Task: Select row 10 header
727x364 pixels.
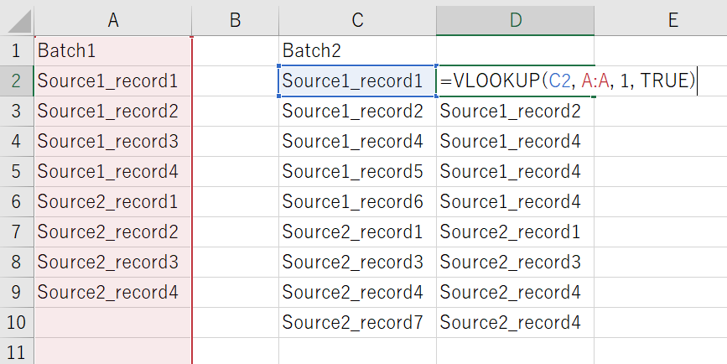Action: click(17, 322)
